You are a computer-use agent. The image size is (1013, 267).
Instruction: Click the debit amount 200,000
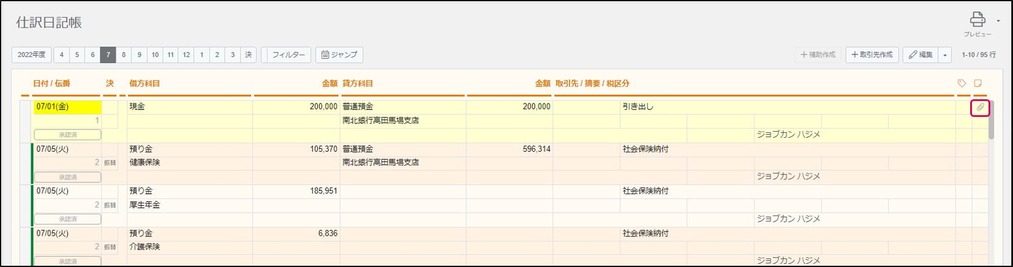pyautogui.click(x=323, y=107)
